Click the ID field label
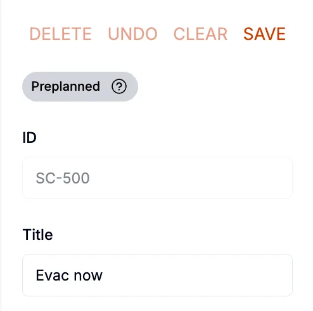 29,138
